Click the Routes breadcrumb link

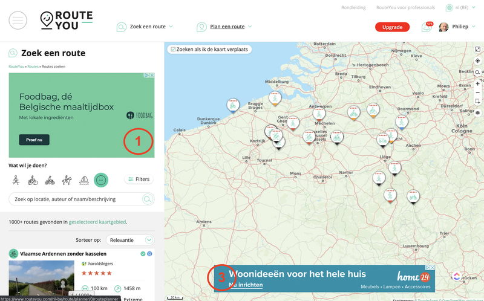point(33,66)
